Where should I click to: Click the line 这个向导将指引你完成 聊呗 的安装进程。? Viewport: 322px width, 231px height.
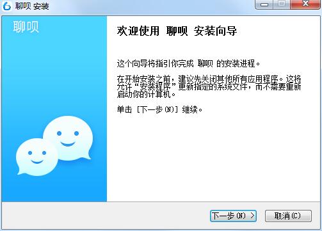188,63
